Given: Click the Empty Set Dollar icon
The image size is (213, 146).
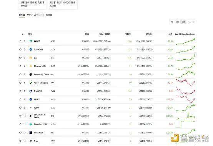Looking at the screenshot, I should pyautogui.click(x=31, y=75).
